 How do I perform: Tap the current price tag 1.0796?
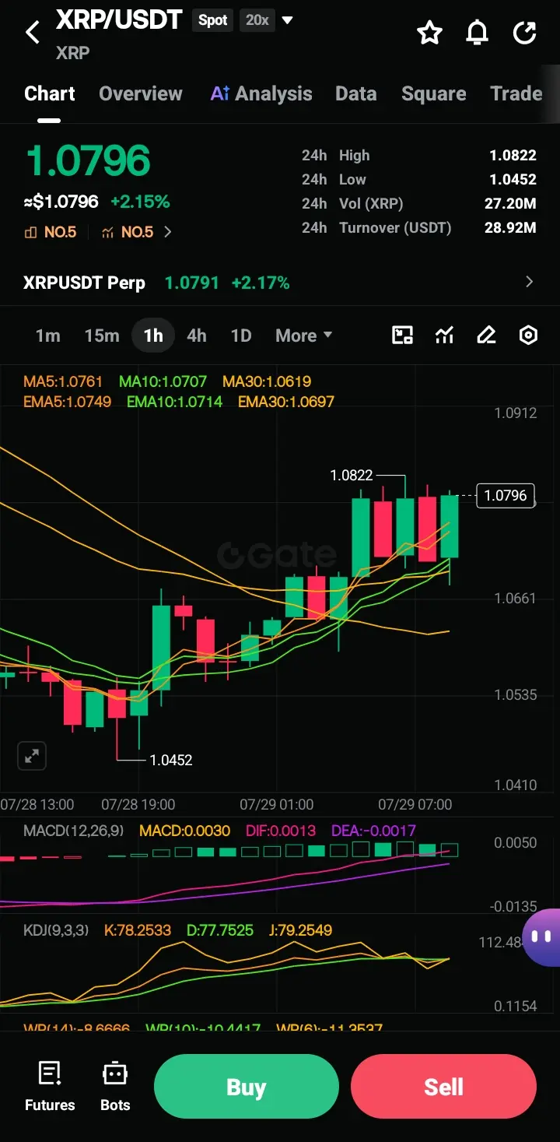[506, 495]
